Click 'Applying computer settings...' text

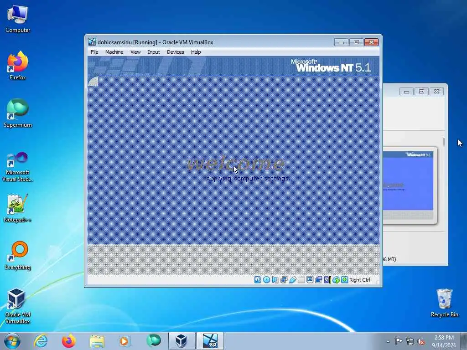click(250, 179)
